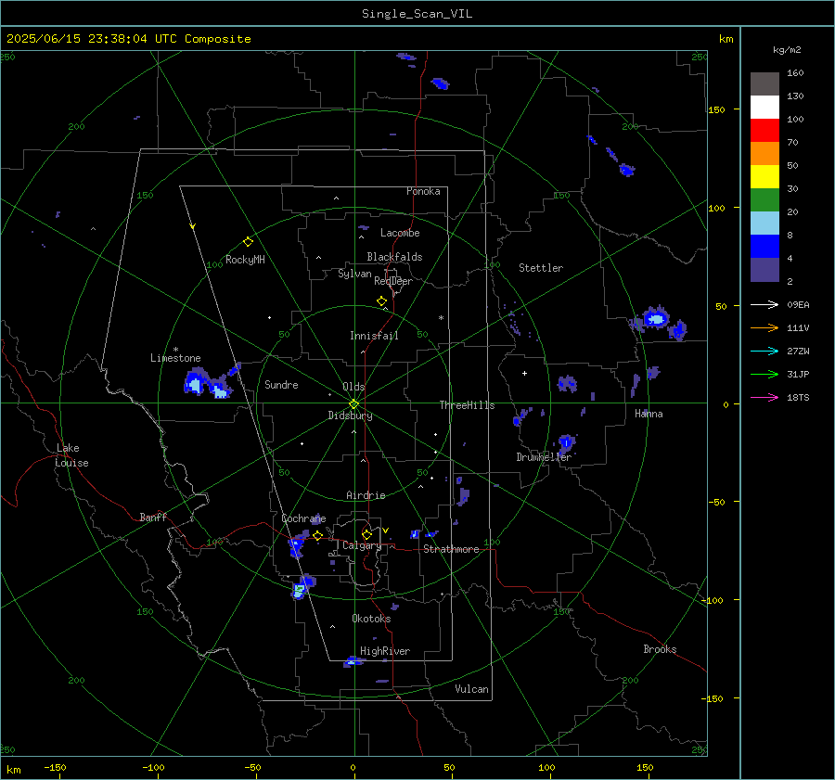Click the magenta 18TS arrow icon
835x780 pixels.
pos(764,397)
